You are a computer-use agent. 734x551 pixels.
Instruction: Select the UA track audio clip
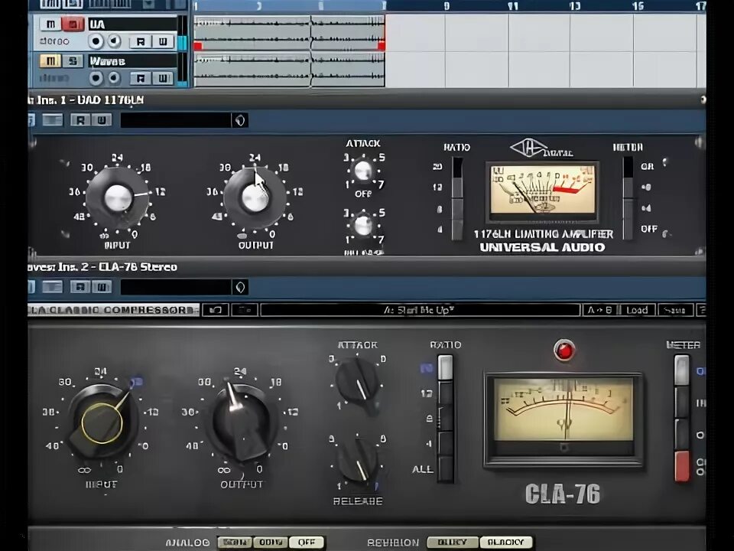pos(289,33)
